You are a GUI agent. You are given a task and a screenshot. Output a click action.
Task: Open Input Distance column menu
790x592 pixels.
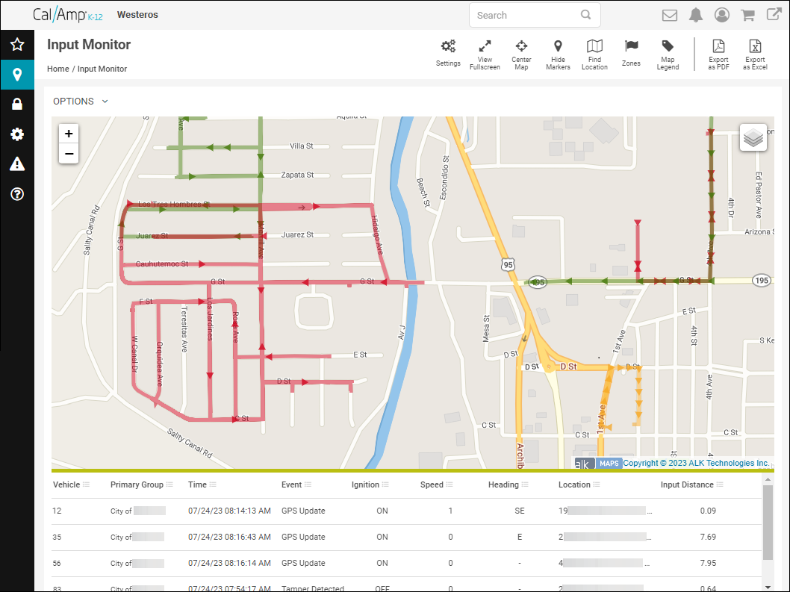tap(720, 484)
